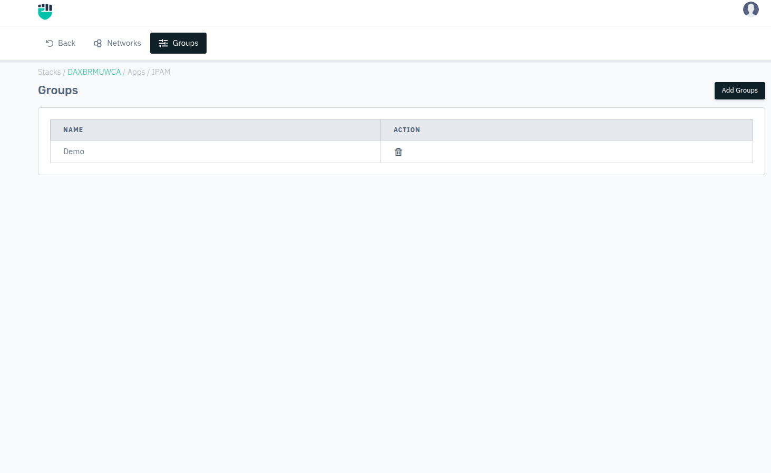This screenshot has height=473, width=771.
Task: Click the Networks nodes icon
Action: click(97, 43)
